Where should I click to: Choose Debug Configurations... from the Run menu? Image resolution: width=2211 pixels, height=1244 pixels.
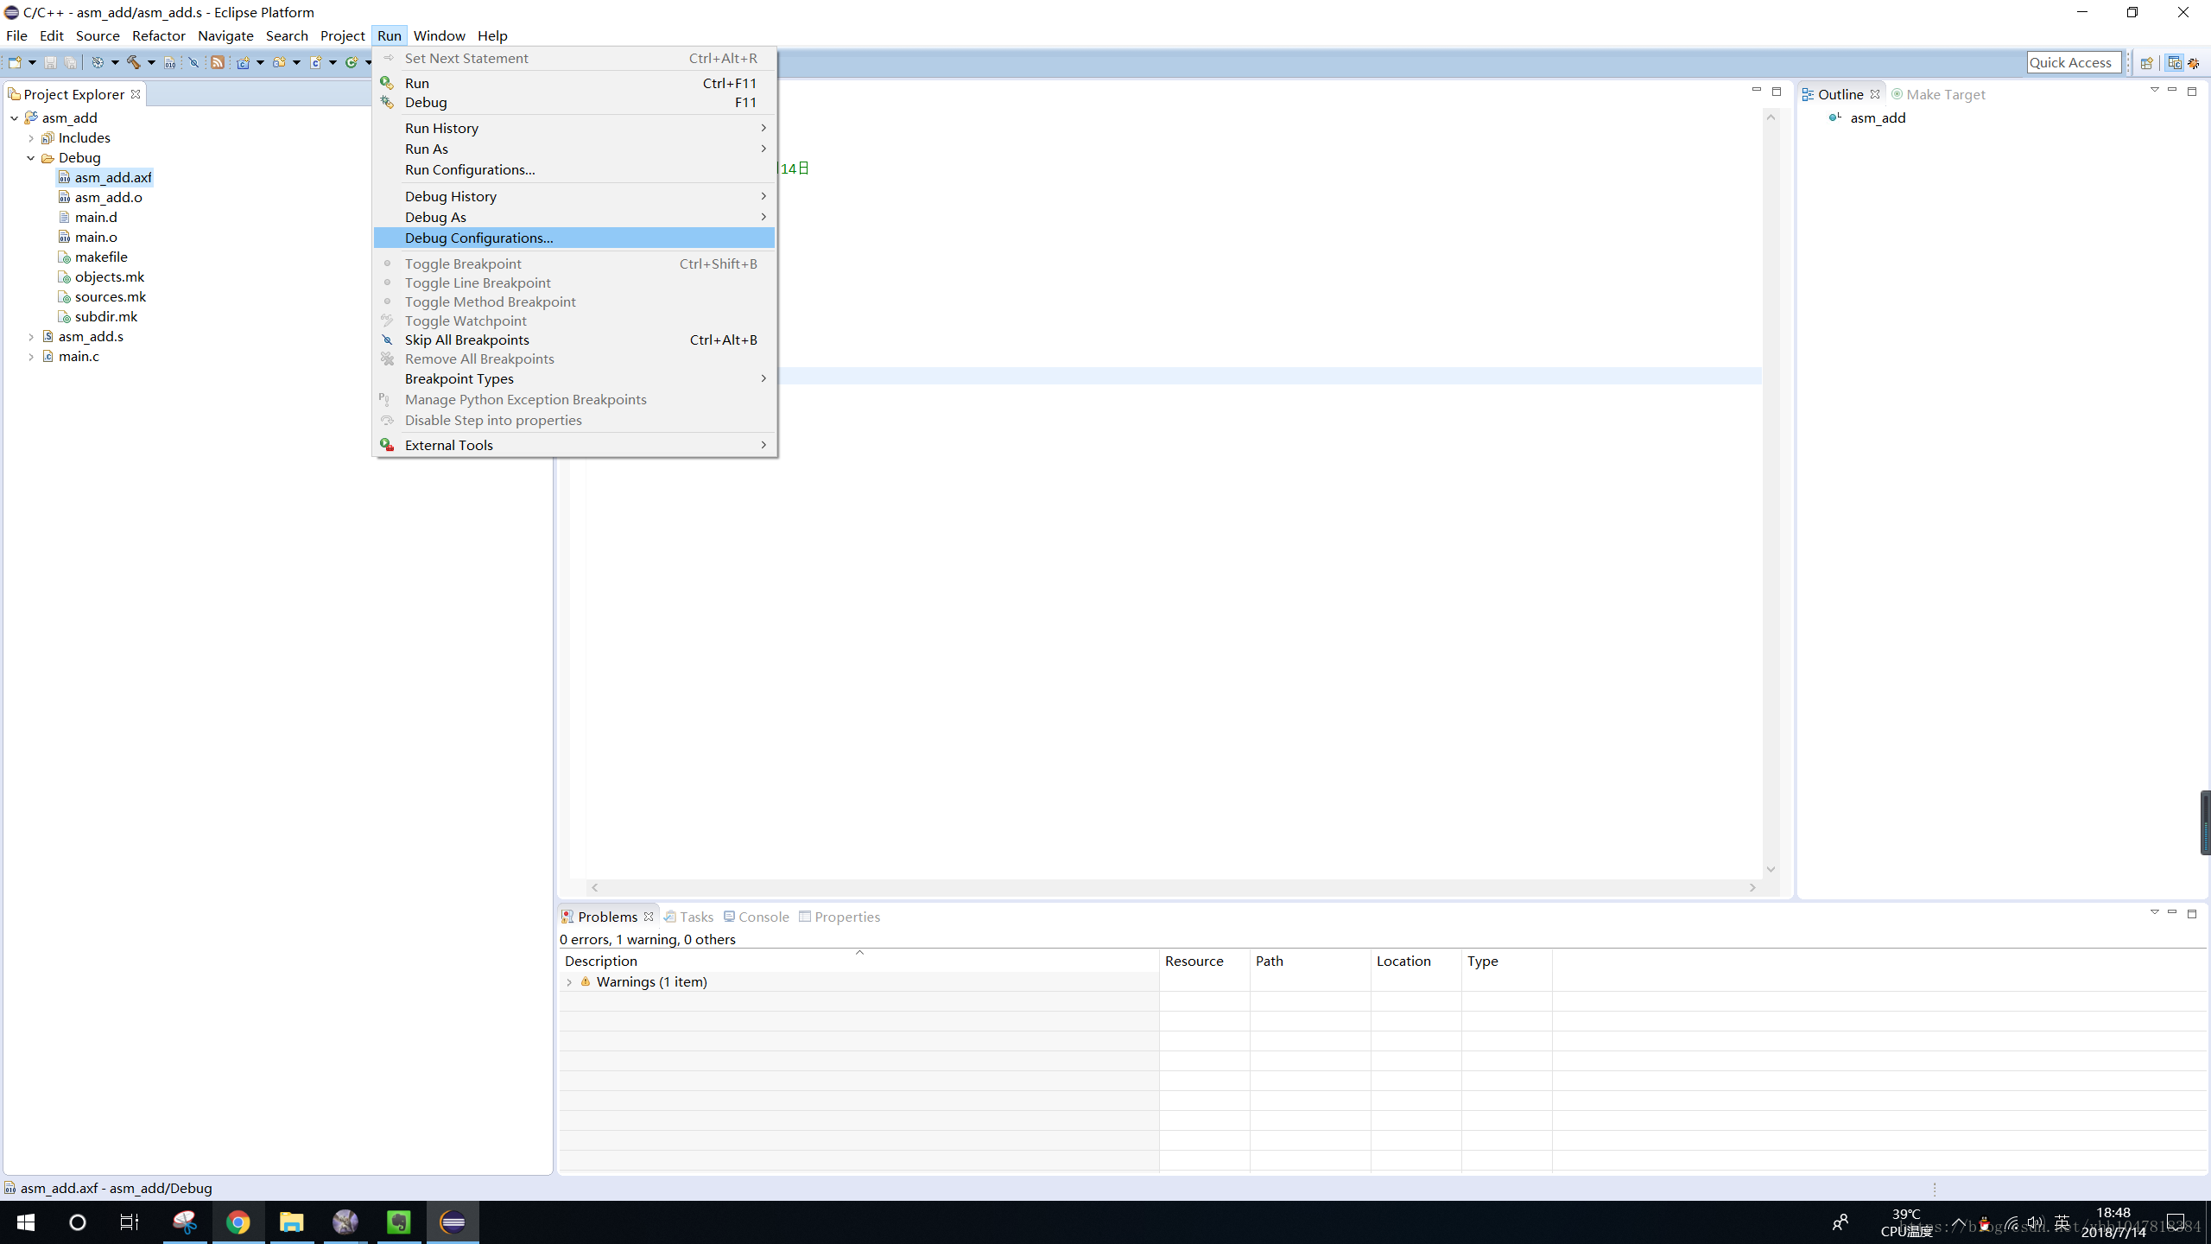click(478, 238)
